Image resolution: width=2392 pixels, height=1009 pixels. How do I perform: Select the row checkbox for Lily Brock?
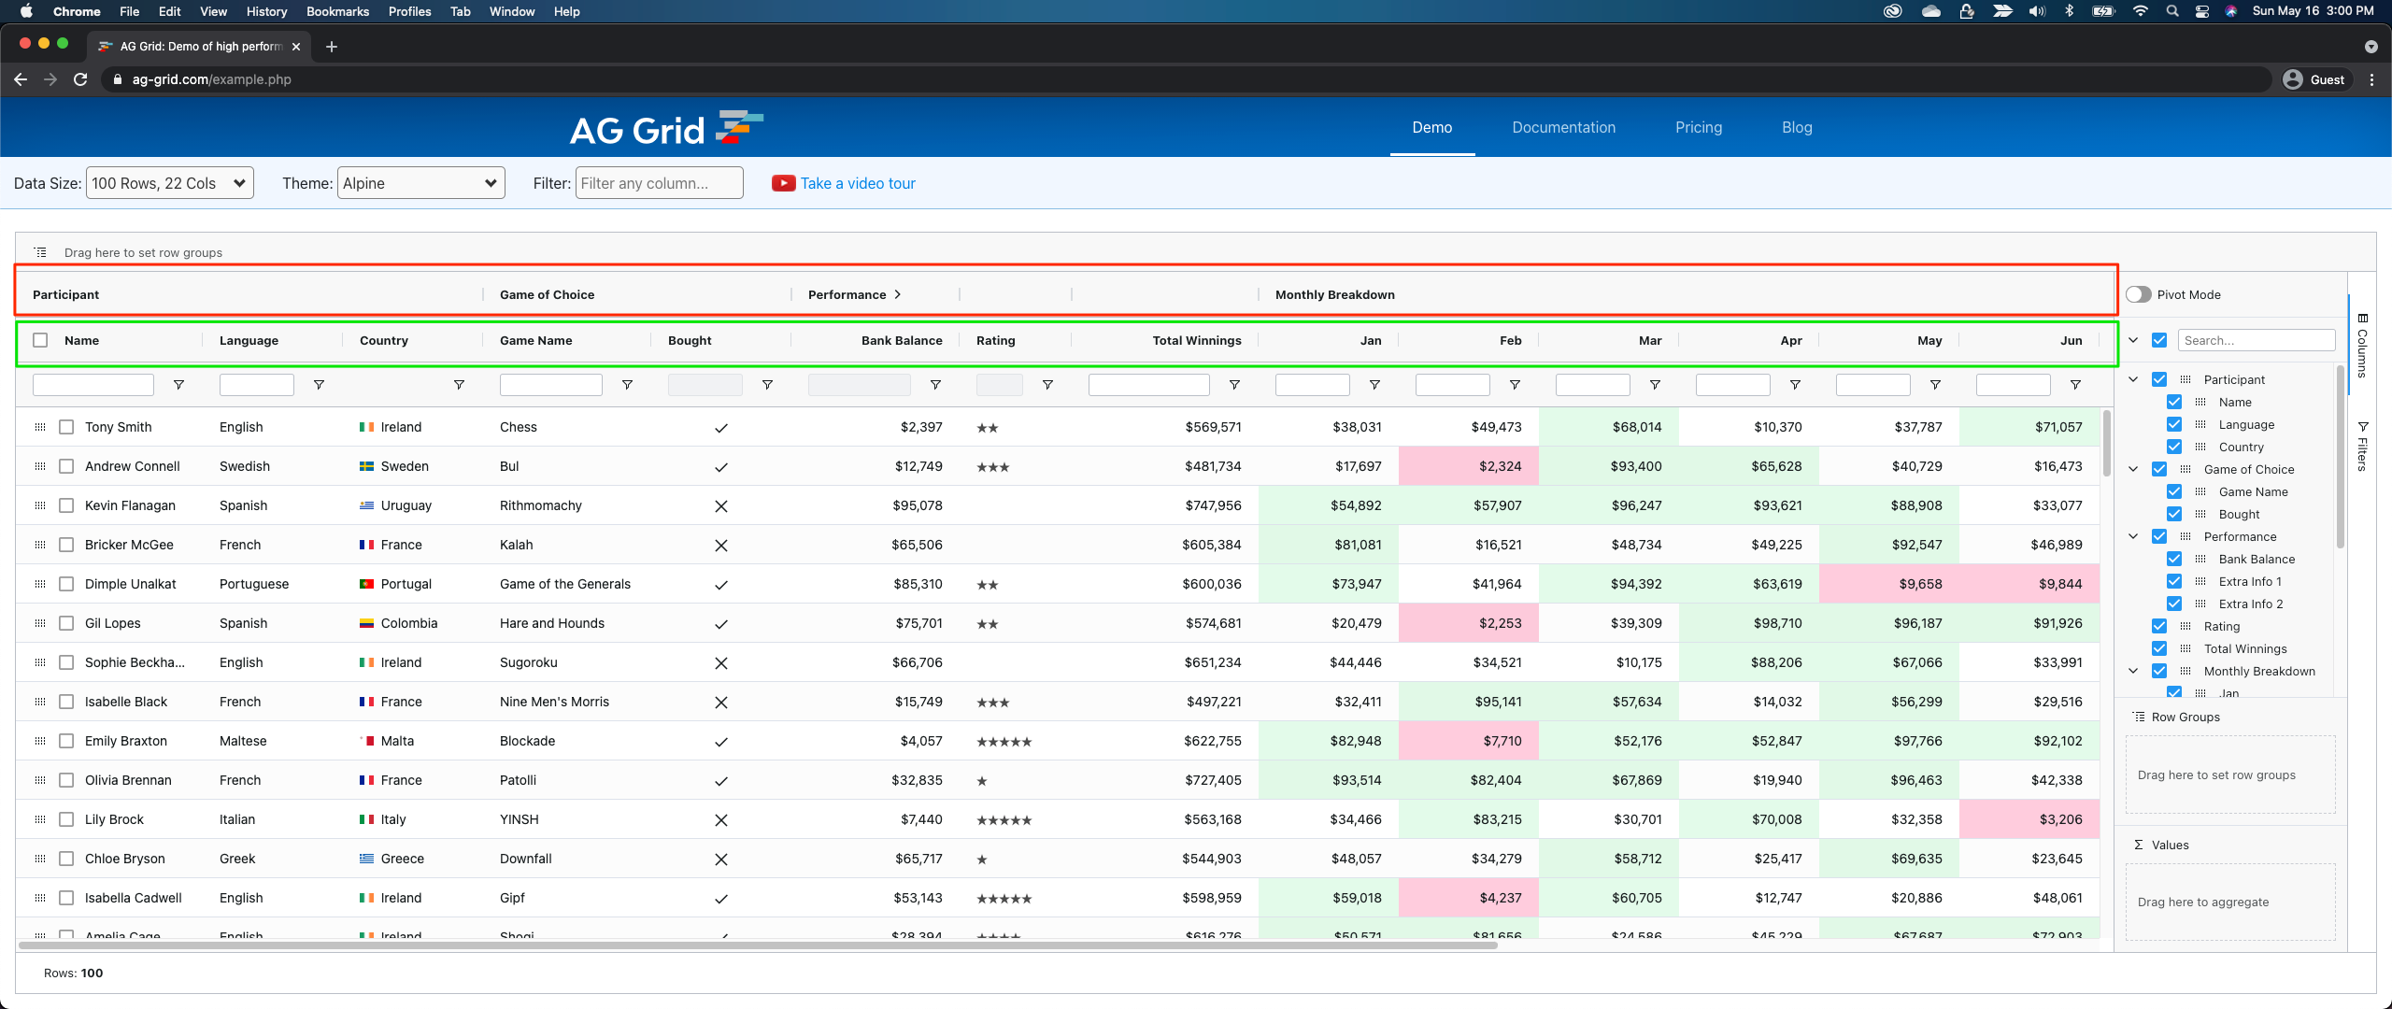click(x=66, y=819)
